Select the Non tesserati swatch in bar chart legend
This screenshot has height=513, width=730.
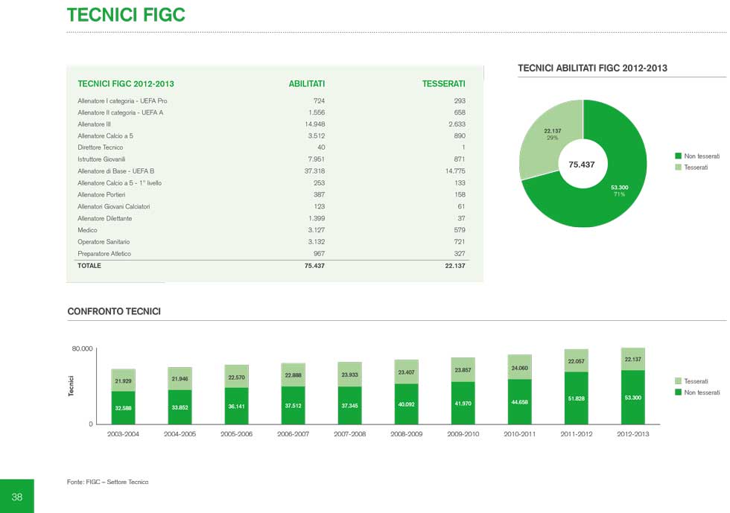pyautogui.click(x=678, y=392)
